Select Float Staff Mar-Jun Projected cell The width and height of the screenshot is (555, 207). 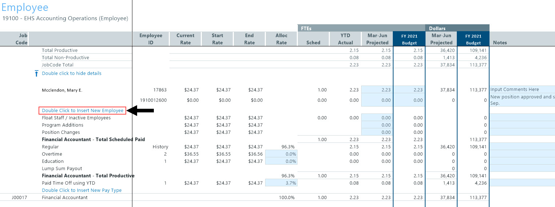[x=377, y=118]
